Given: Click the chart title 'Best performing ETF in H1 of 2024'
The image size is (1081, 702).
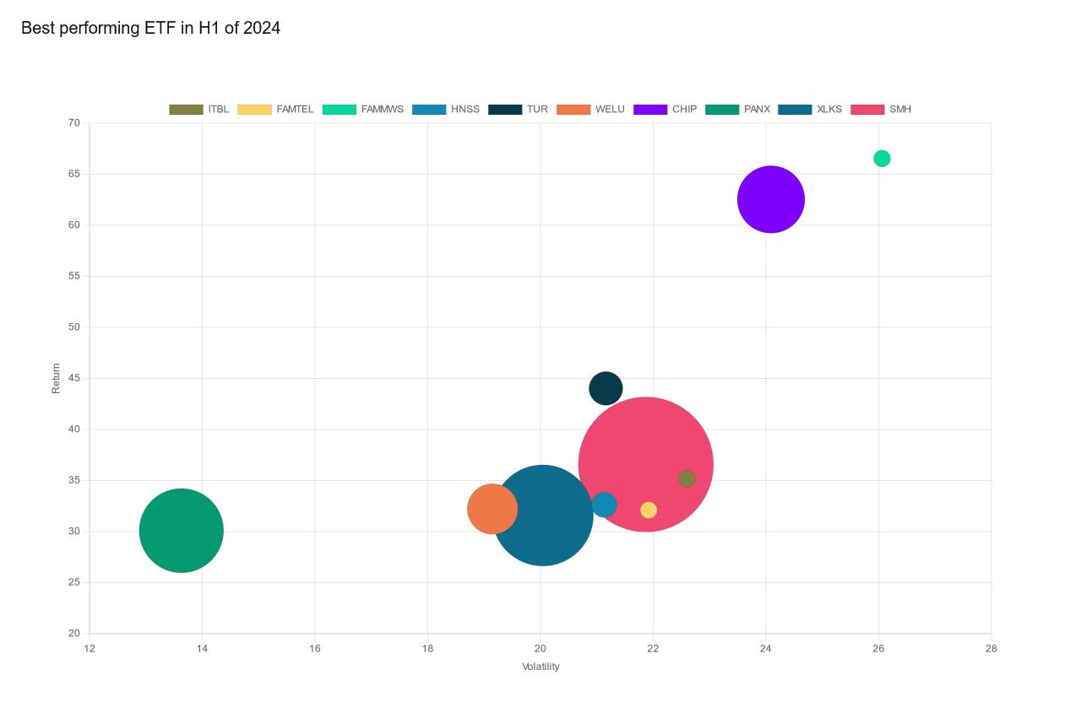Looking at the screenshot, I should point(150,28).
